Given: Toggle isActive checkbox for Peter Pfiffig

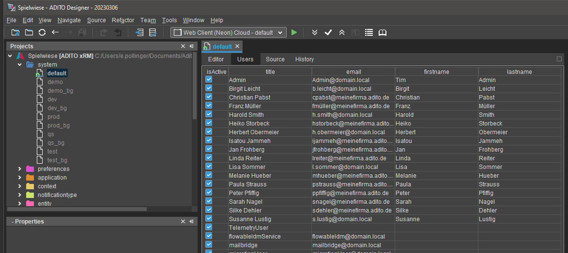Looking at the screenshot, I should tap(209, 192).
